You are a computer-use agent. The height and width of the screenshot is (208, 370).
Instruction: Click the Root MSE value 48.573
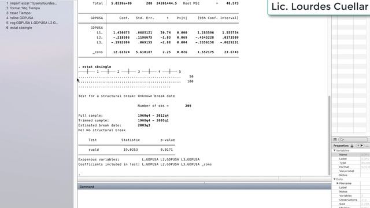[x=232, y=3]
